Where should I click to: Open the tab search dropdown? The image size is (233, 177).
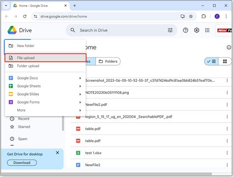click(x=6, y=5)
